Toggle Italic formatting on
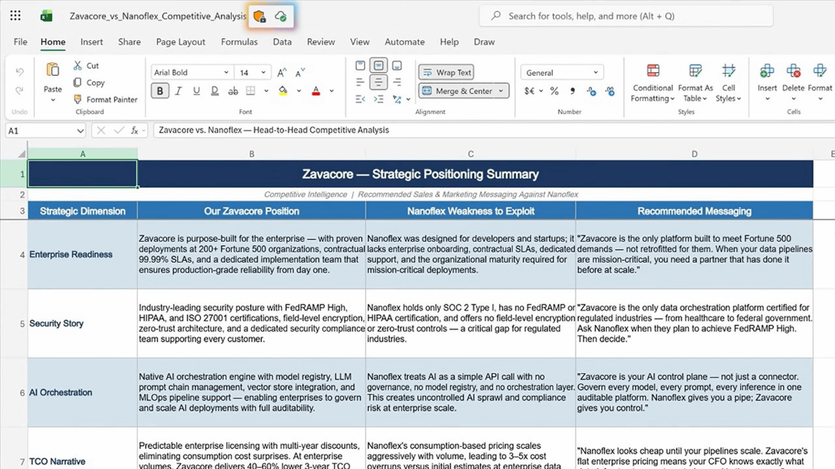Image resolution: width=835 pixels, height=469 pixels. pyautogui.click(x=178, y=91)
